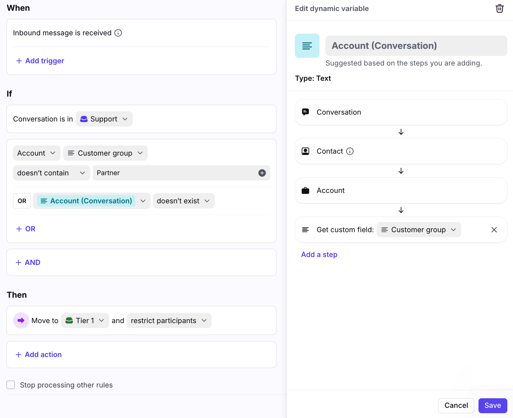Check Stop processing other rules

11,385
